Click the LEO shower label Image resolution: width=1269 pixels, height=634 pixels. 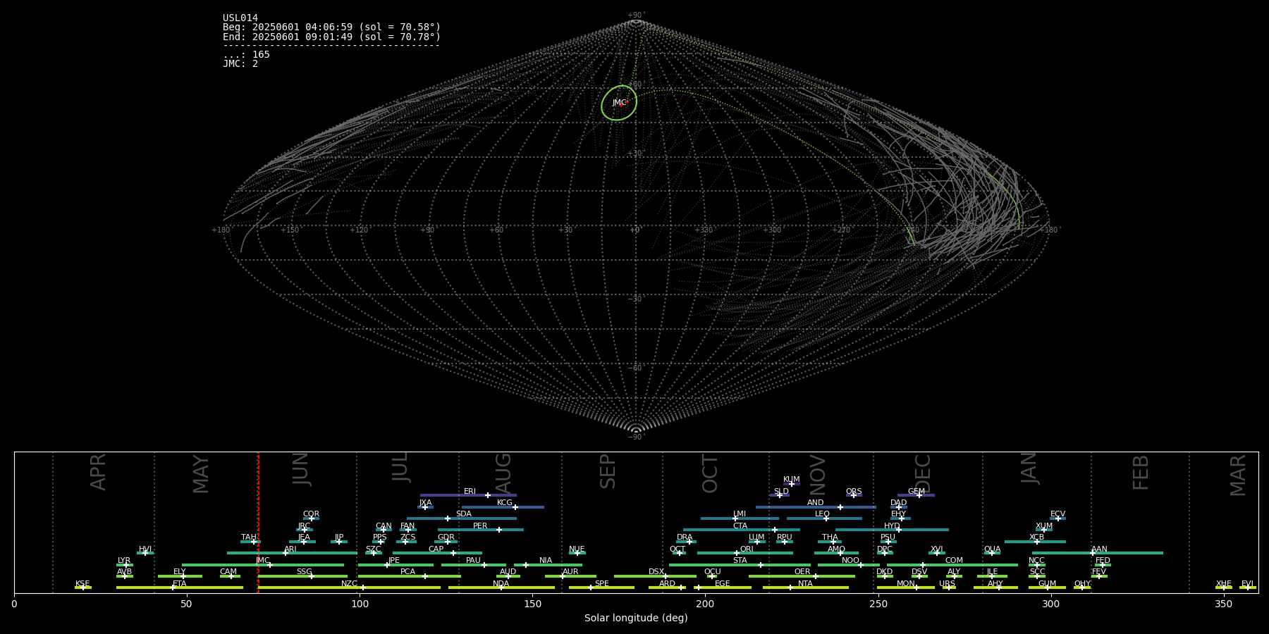[x=822, y=514]
